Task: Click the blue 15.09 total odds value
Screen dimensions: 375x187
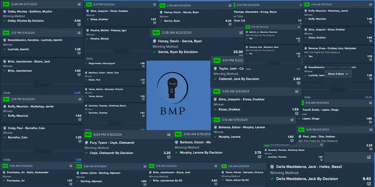Action: point(368,97)
